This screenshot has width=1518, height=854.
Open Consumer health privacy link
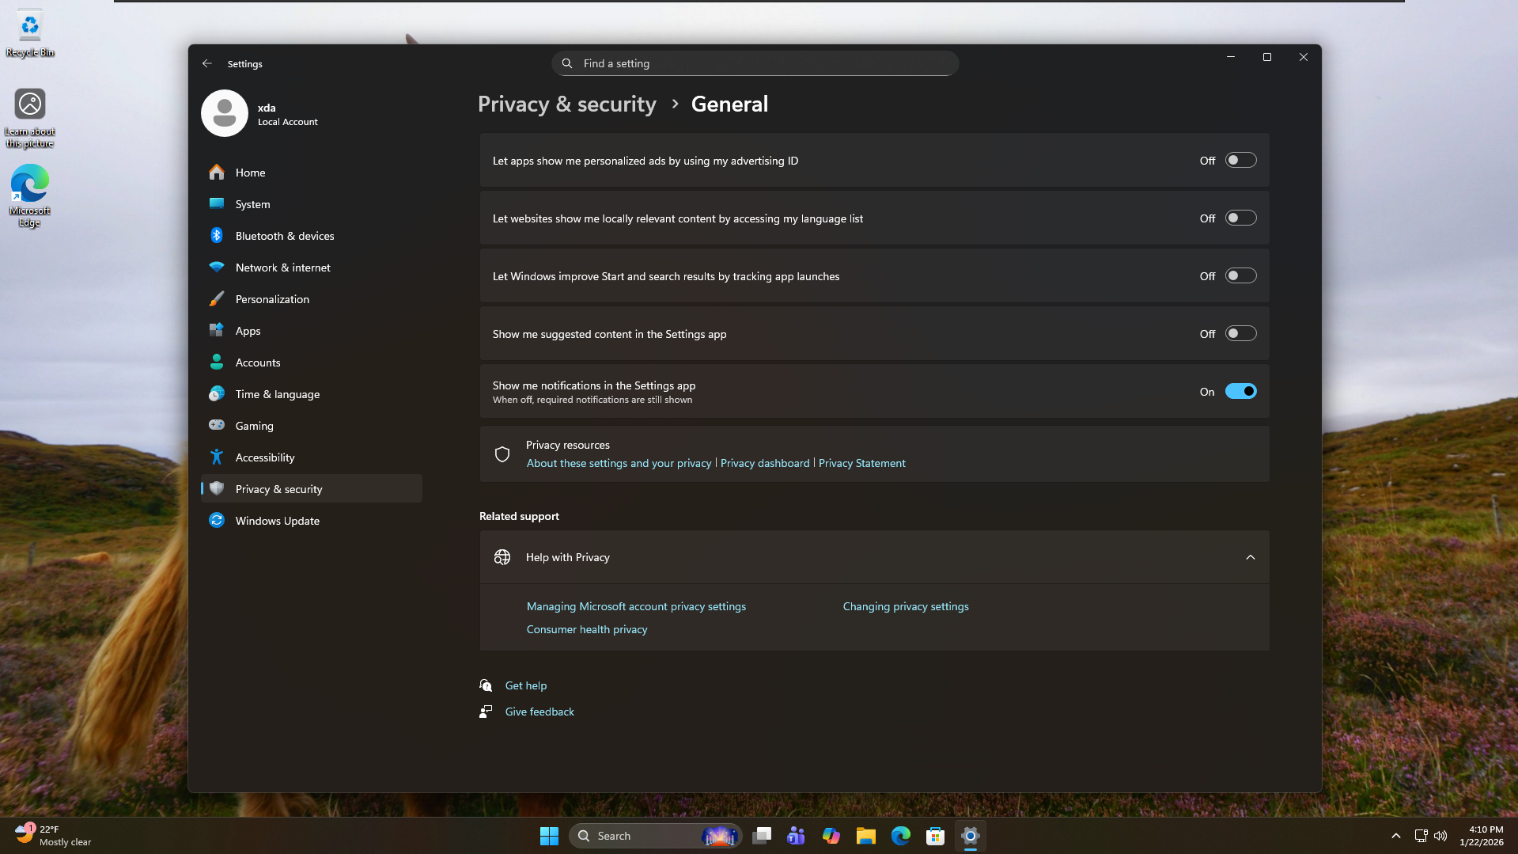pyautogui.click(x=587, y=630)
